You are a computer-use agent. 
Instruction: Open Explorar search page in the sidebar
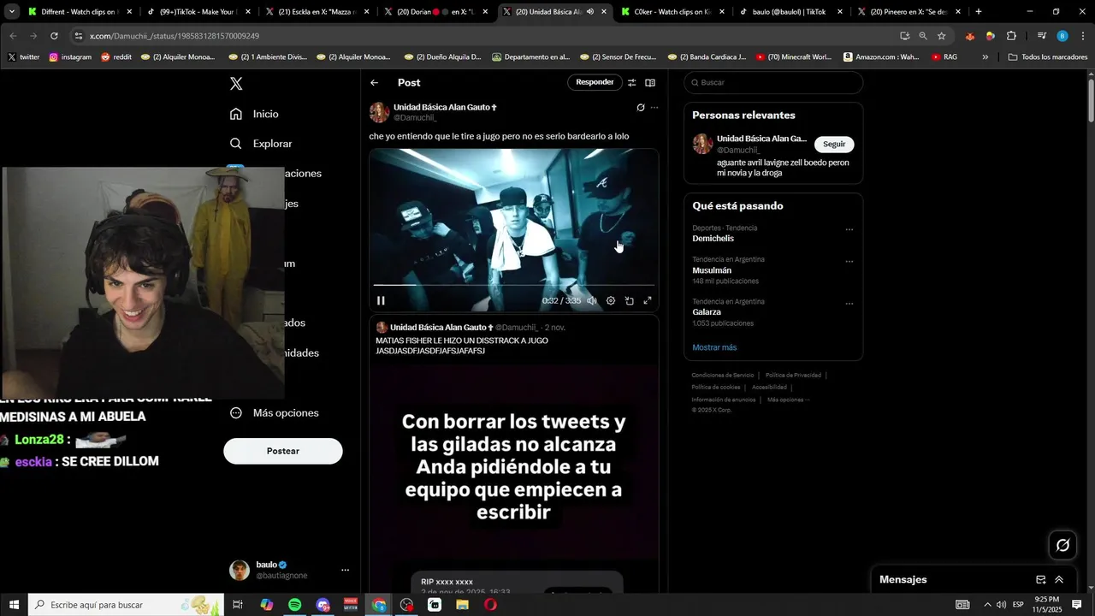coord(261,144)
